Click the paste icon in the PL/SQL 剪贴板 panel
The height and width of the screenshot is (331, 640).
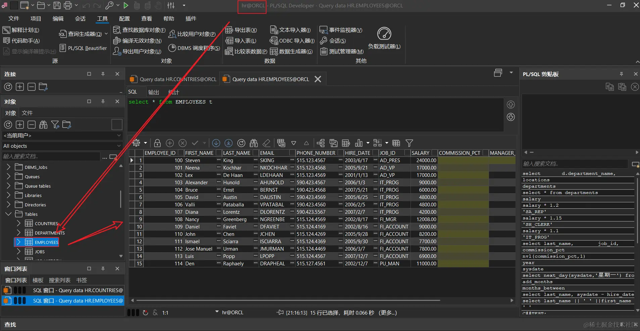point(622,87)
